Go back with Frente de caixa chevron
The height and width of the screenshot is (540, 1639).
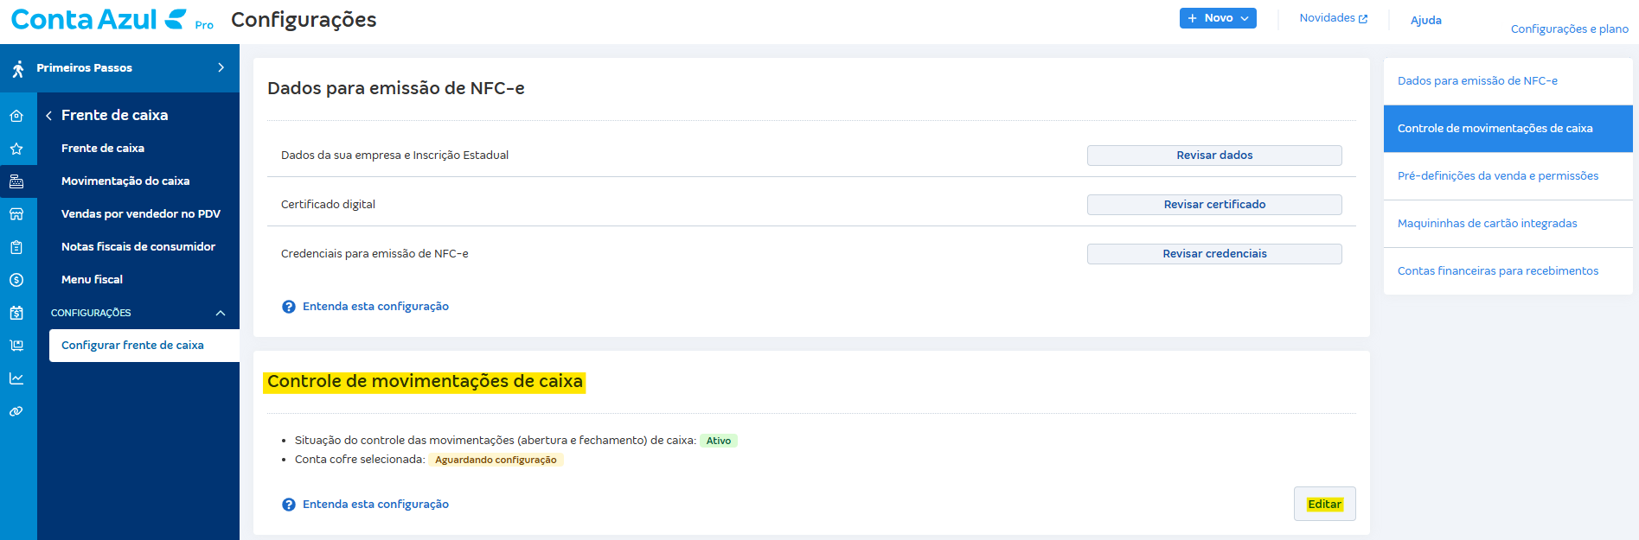click(x=49, y=116)
